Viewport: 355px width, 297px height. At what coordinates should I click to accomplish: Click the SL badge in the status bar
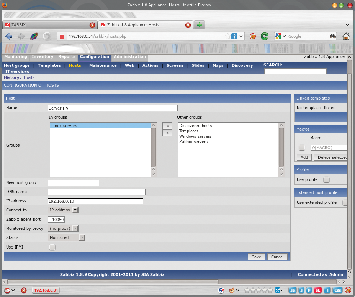pos(318,290)
